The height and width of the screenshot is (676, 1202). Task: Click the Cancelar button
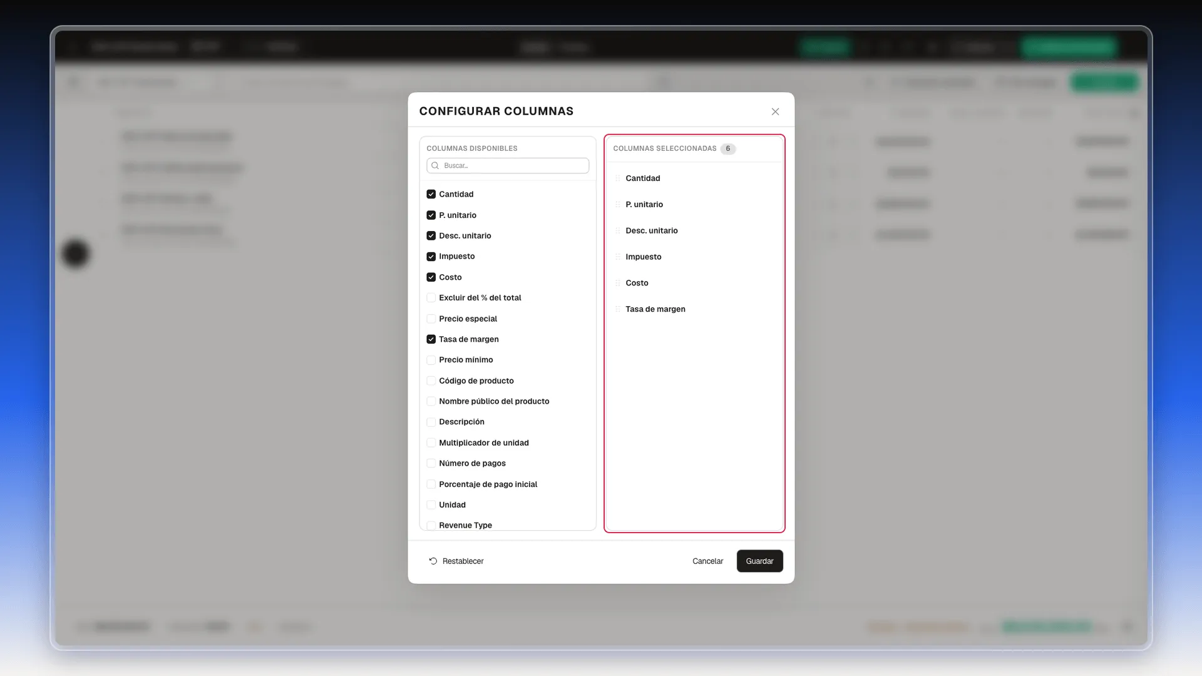[x=707, y=561]
